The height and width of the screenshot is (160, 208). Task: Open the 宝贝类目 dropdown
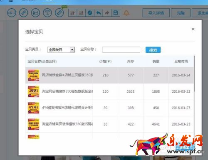pos(61,49)
